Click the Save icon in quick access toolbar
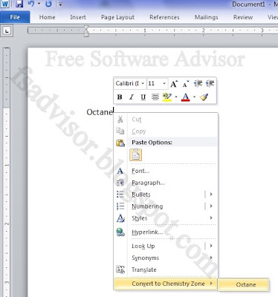The width and height of the screenshot is (278, 297). click(19, 4)
